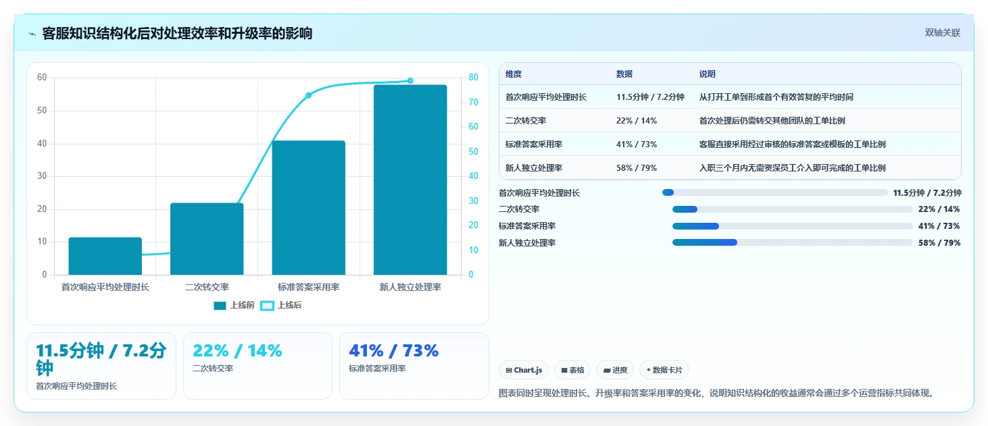This screenshot has width=988, height=426.
Task: Click the Chart.js tag chip
Action: click(524, 370)
